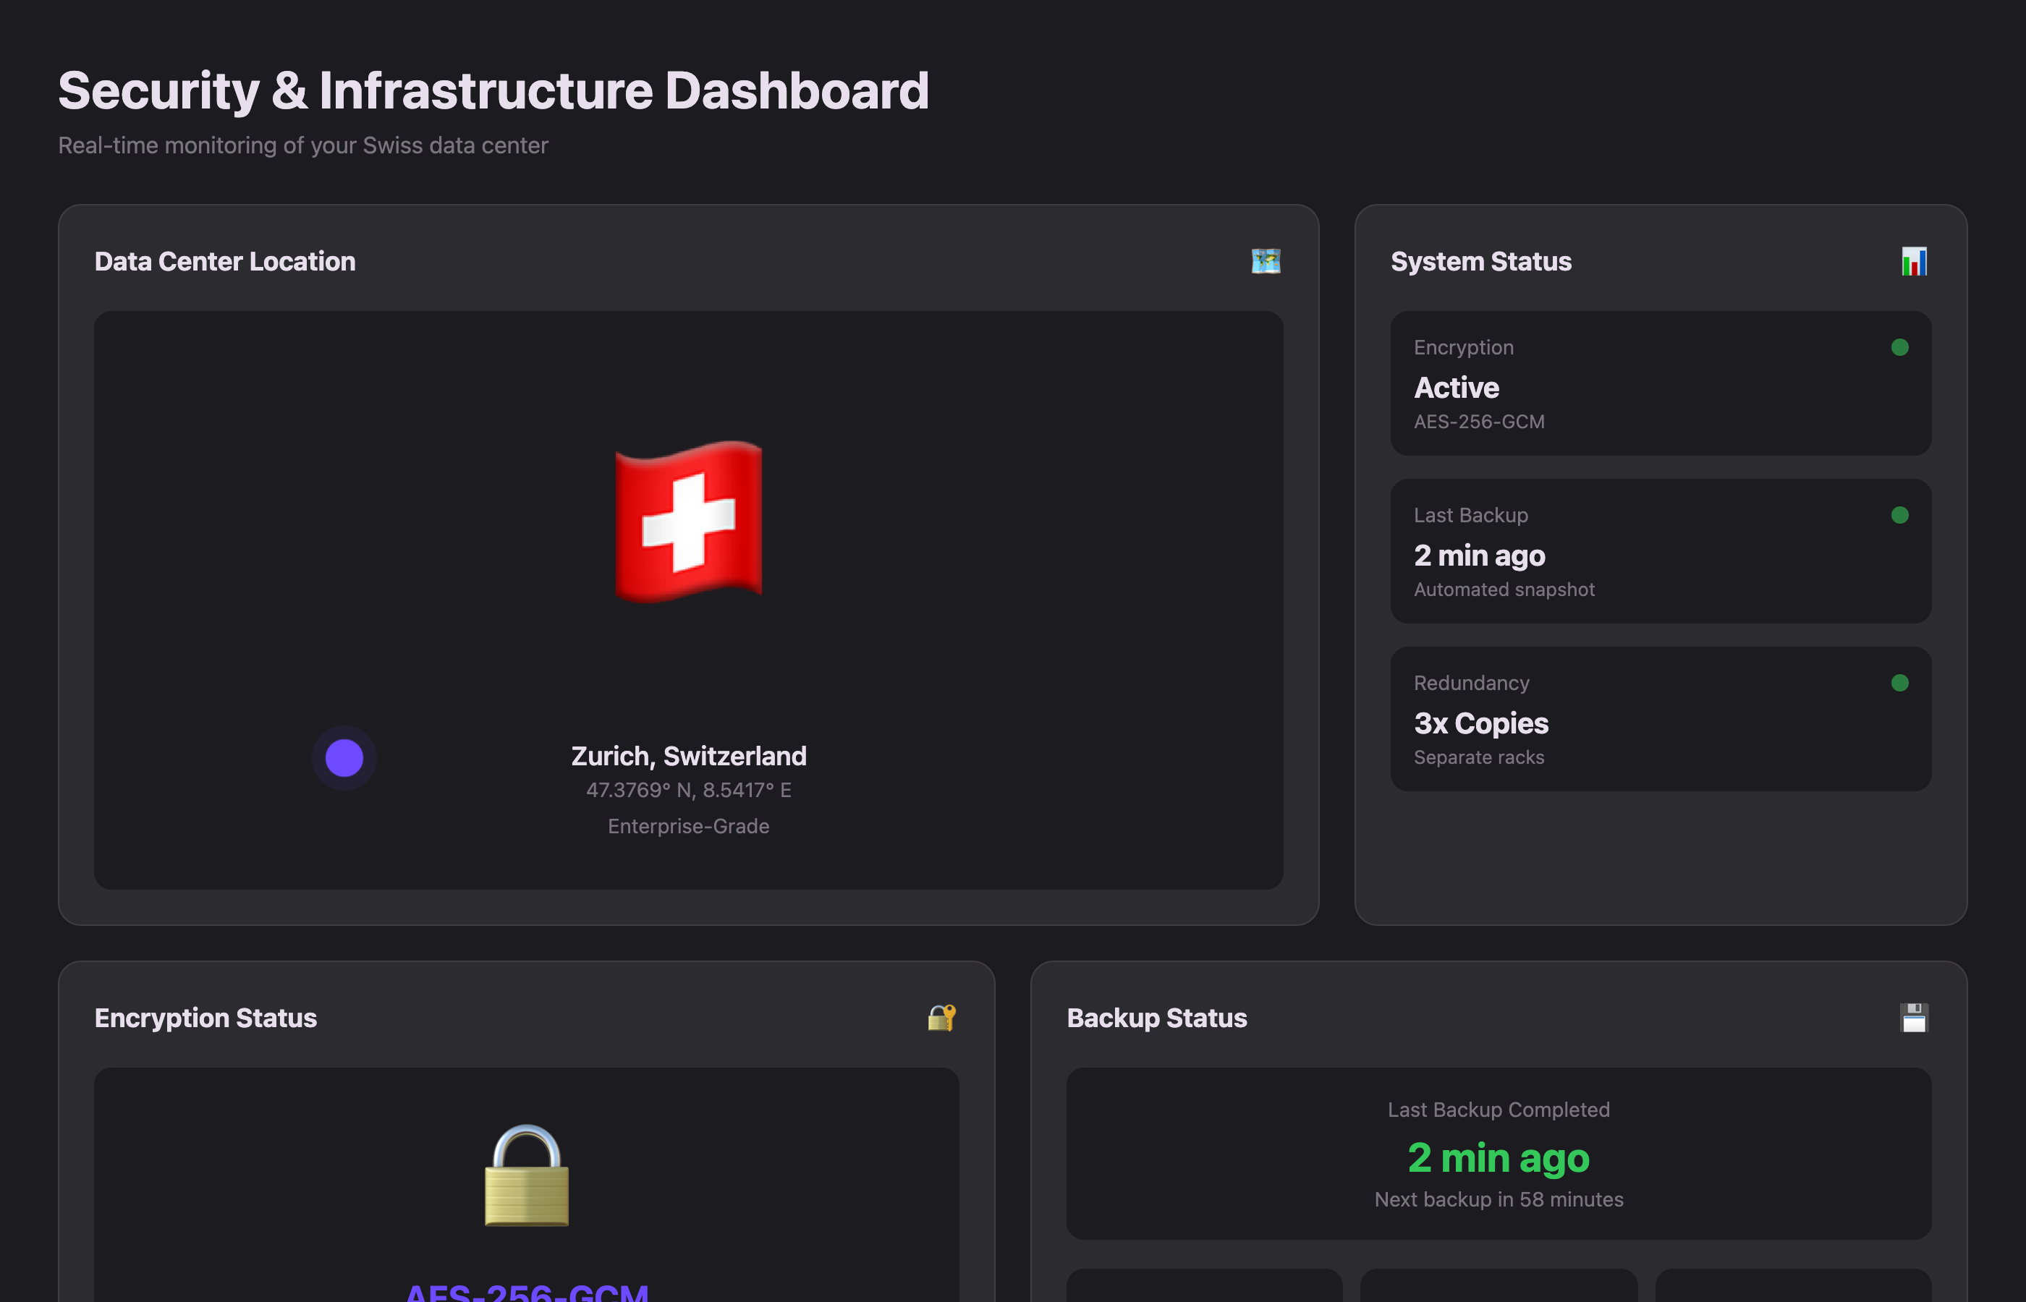The width and height of the screenshot is (2026, 1302).
Task: Collapse the Redundancy 3x Copies card
Action: (1661, 719)
